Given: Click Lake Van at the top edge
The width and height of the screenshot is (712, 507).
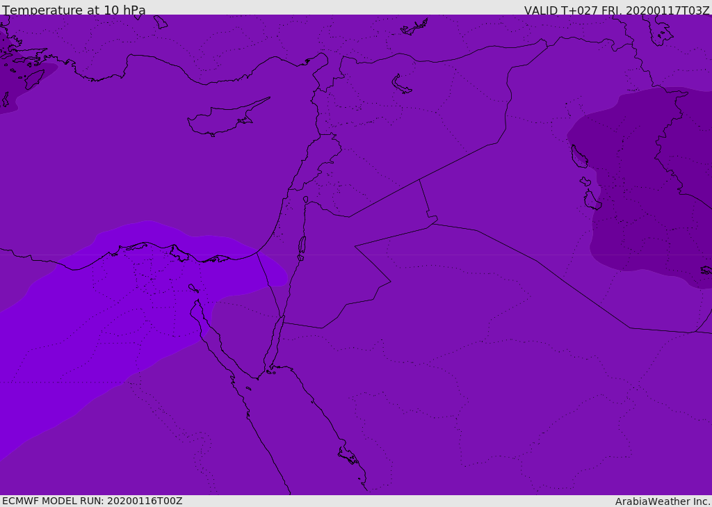Looking at the screenshot, I should point(414,27).
